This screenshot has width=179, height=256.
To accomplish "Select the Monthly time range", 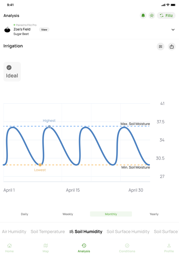I will coord(111,214).
